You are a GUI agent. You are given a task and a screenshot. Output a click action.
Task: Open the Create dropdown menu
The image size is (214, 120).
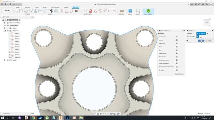coord(28,14)
